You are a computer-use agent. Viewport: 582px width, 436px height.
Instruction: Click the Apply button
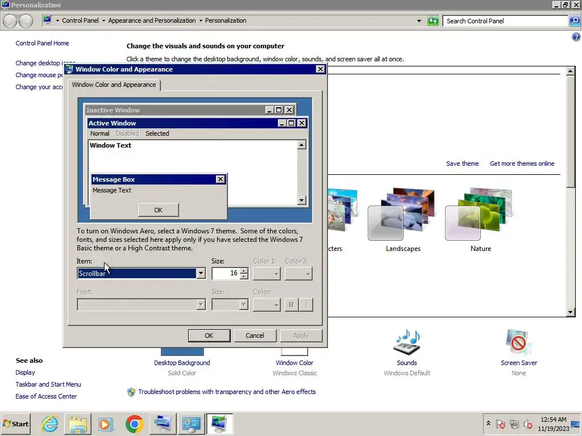point(301,336)
